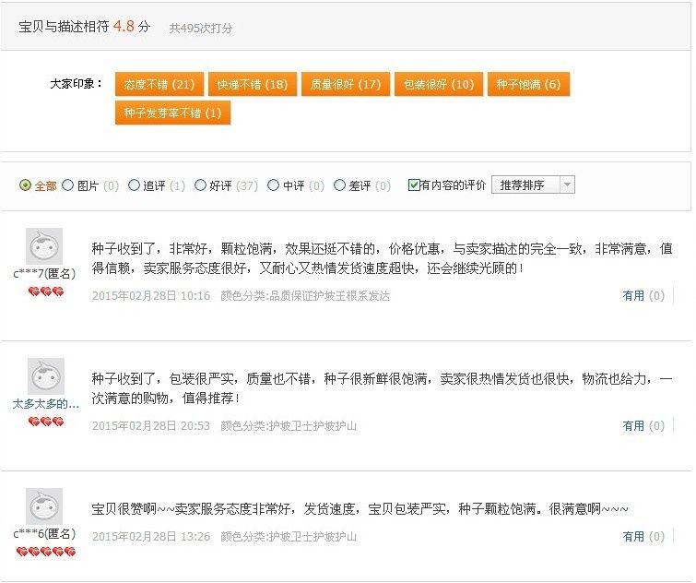Select the 全部 radio button
The width and height of the screenshot is (696, 583).
[x=25, y=185]
